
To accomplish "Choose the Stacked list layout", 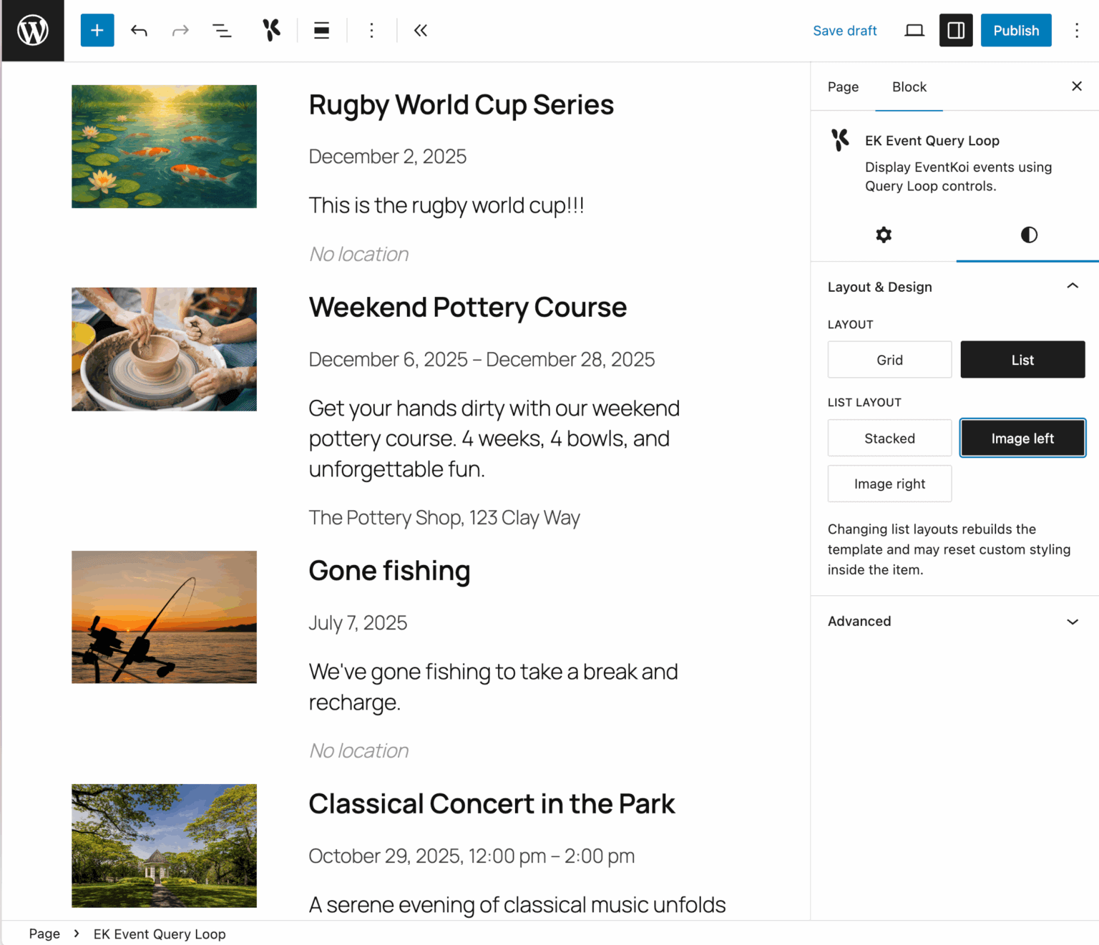I will [889, 439].
